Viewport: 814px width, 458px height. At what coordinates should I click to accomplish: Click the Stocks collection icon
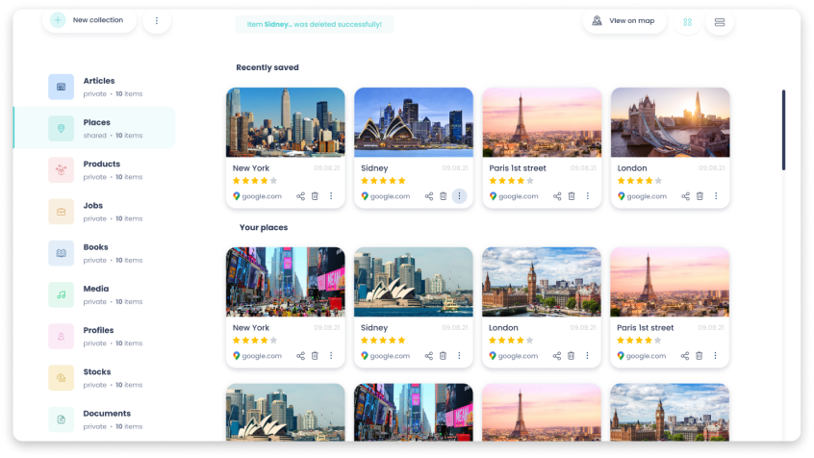coord(62,377)
